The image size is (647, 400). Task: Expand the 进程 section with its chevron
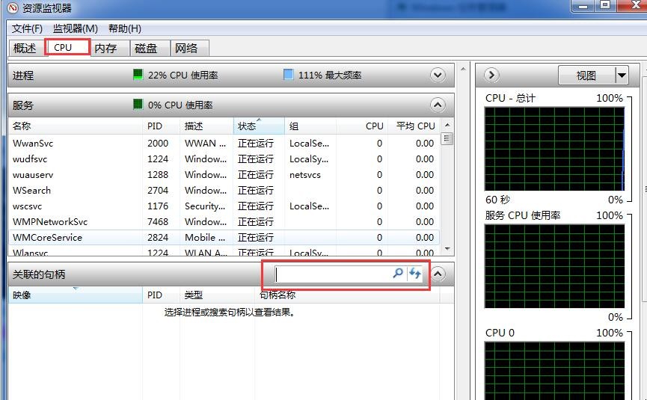tap(438, 75)
